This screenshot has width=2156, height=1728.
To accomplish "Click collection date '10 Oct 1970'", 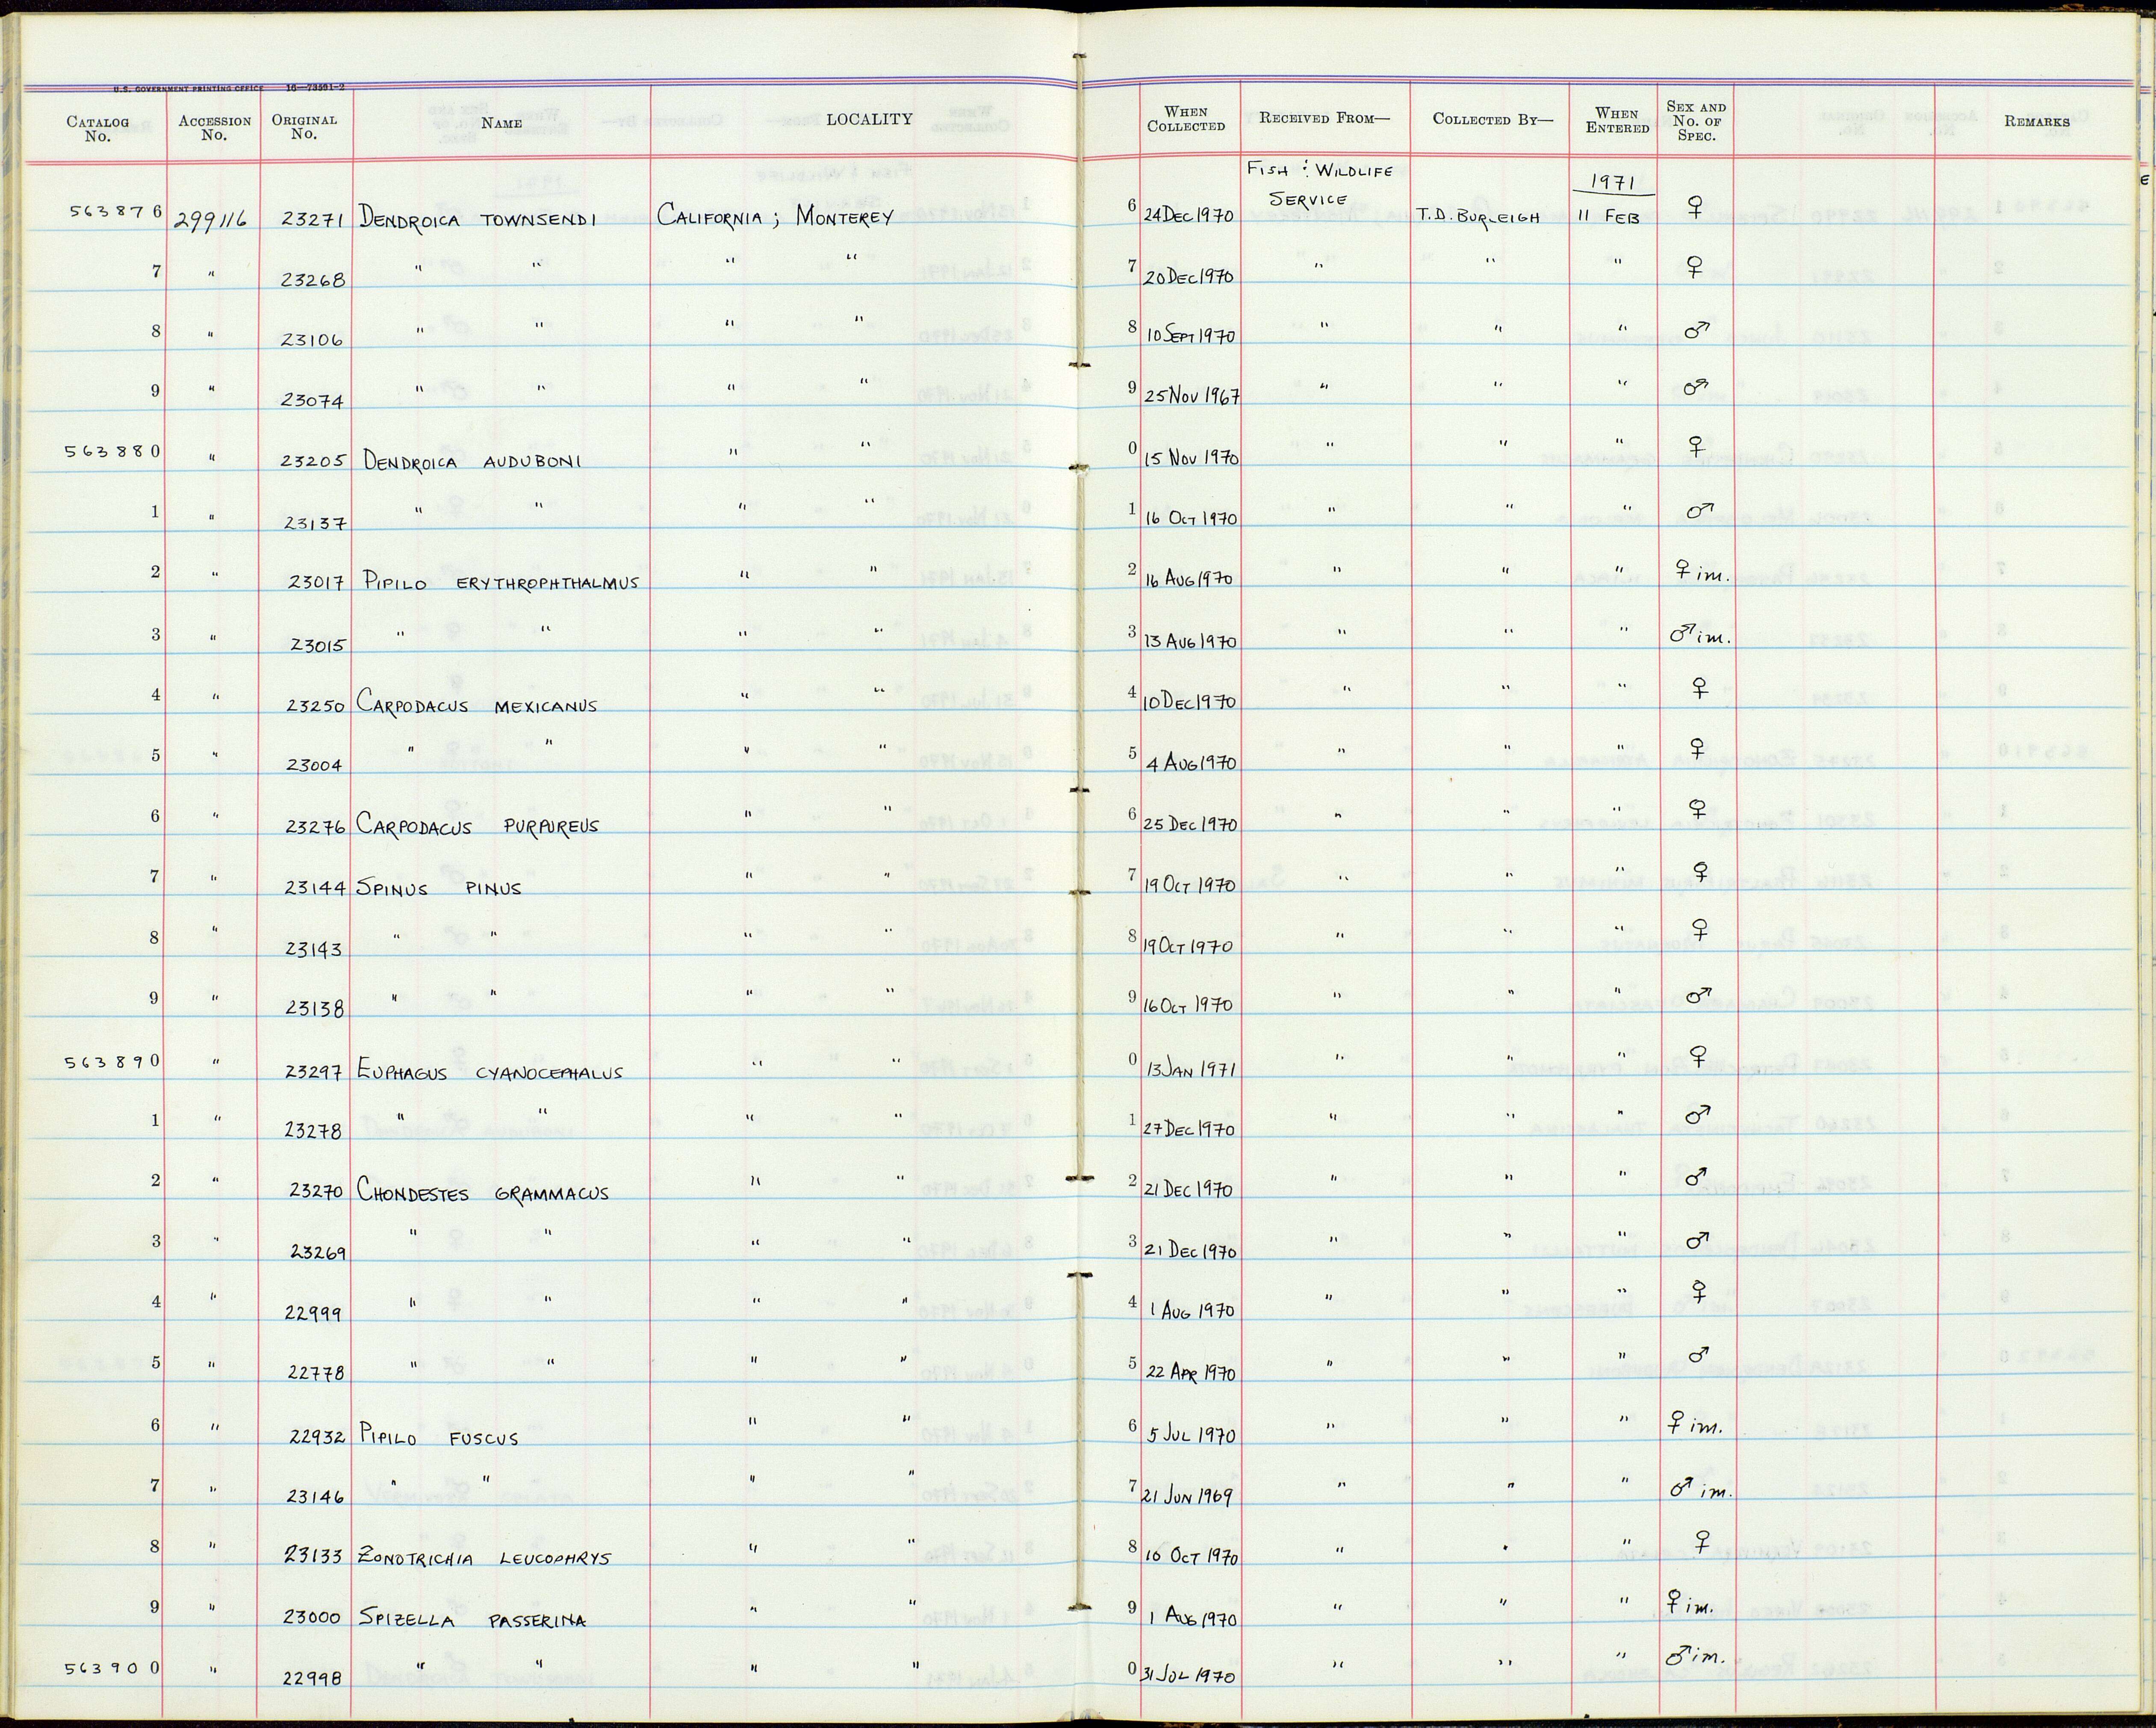I will [x=1191, y=1557].
